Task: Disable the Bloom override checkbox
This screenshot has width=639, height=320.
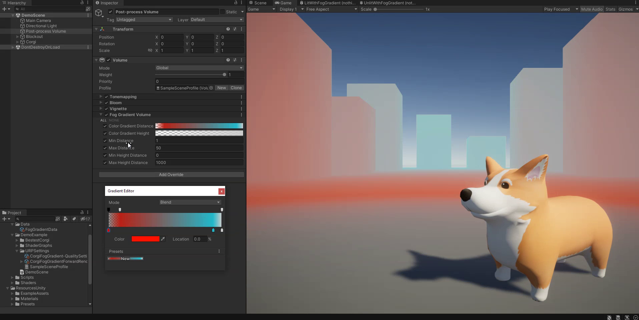Action: point(106,103)
